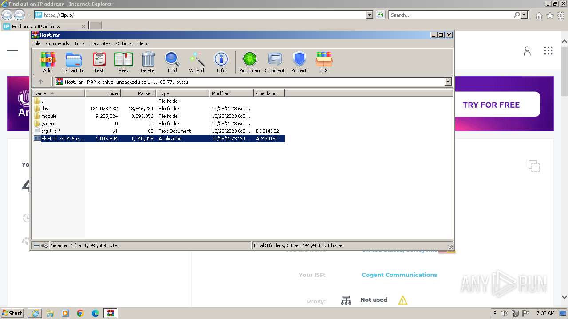Click the webpage user account icon
Screen dimensions: 568x319
click(527, 51)
